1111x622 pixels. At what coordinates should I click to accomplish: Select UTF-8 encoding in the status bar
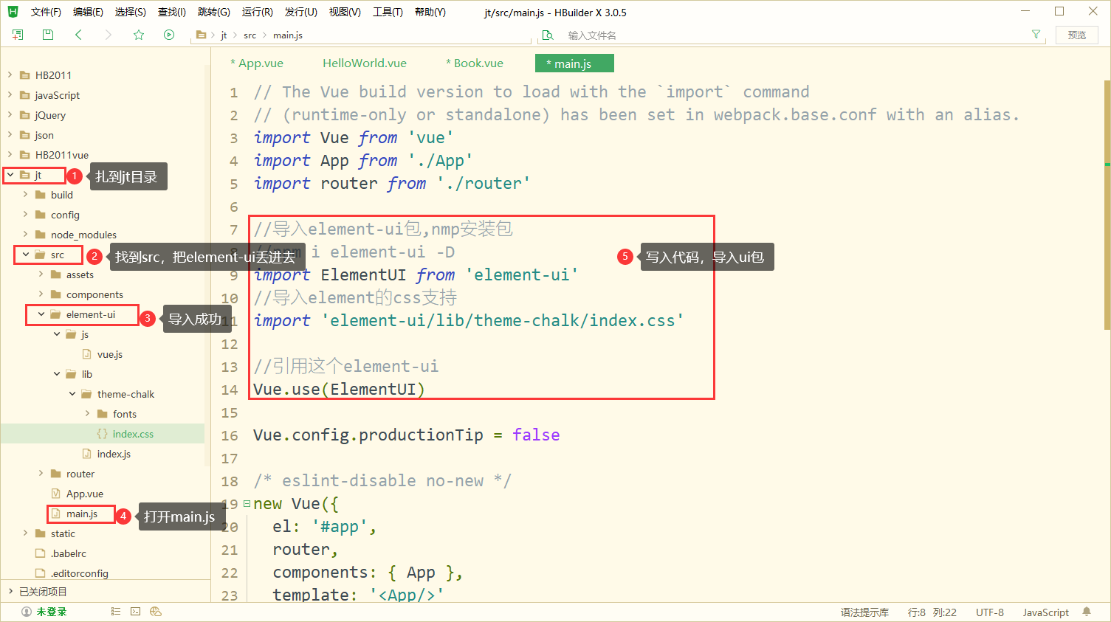[x=989, y=611]
